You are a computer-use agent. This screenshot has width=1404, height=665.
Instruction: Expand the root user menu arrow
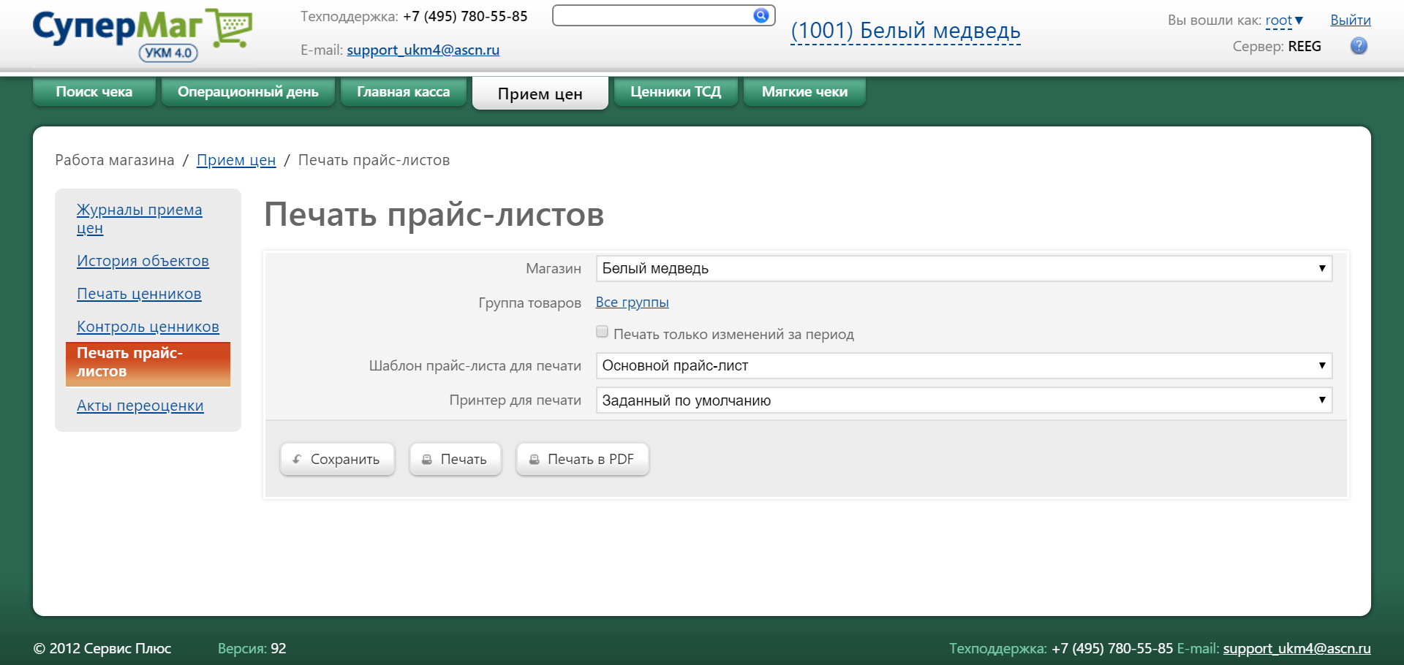[1299, 20]
